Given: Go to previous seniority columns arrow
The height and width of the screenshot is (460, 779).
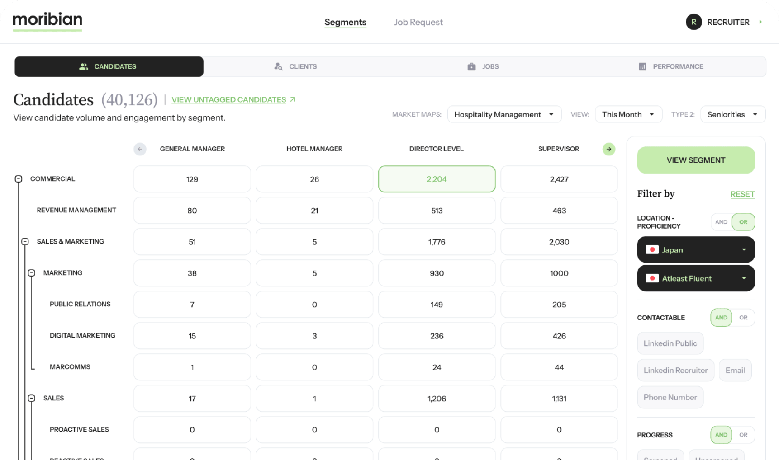Looking at the screenshot, I should [x=140, y=149].
